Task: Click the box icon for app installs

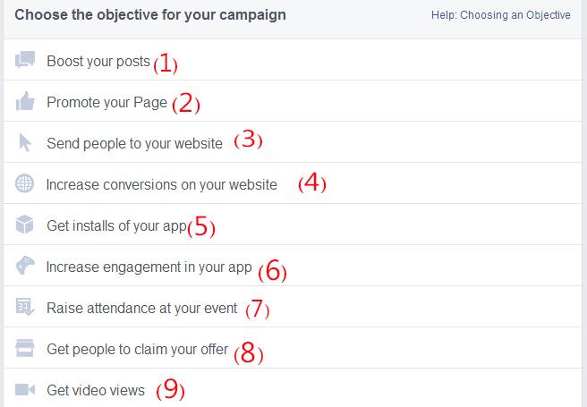Action: pyautogui.click(x=25, y=225)
